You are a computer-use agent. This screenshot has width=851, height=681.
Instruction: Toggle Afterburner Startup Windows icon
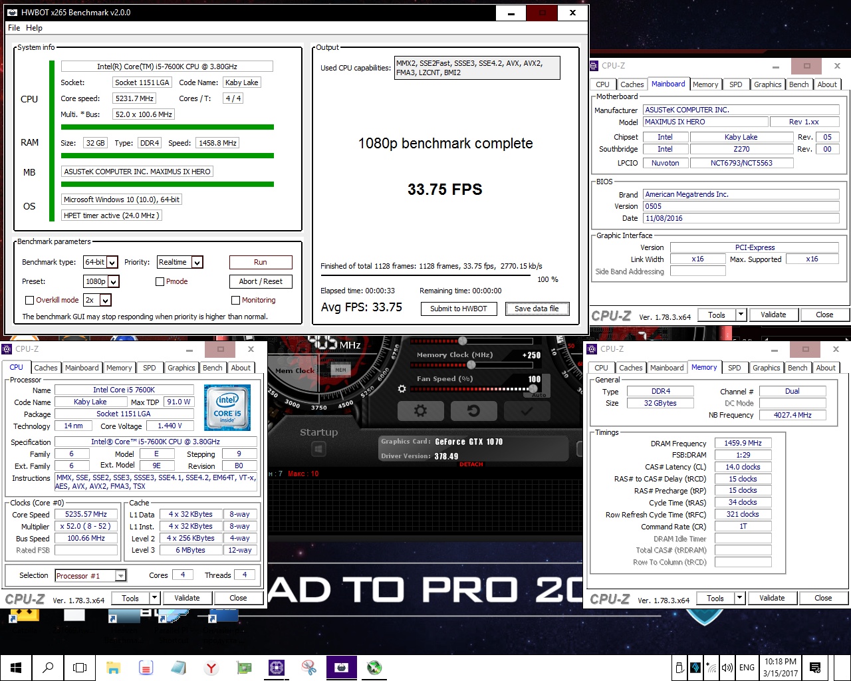tap(318, 450)
